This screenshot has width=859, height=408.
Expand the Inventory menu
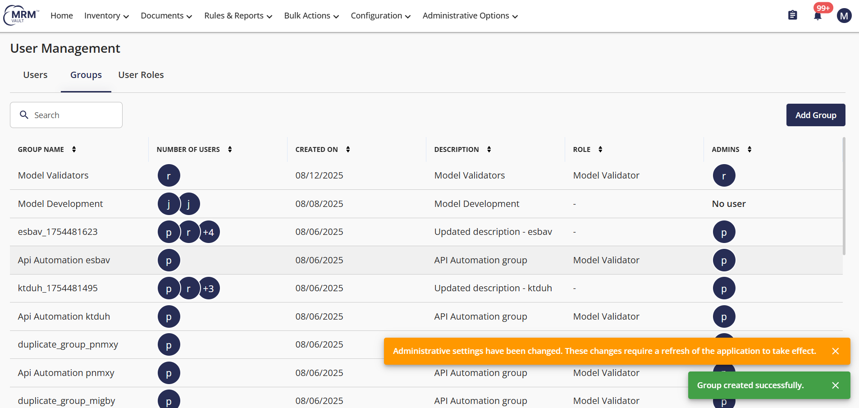[106, 16]
